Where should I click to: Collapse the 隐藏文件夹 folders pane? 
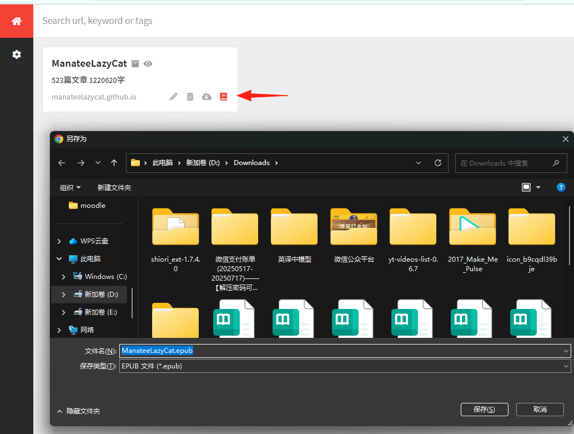pyautogui.click(x=79, y=411)
